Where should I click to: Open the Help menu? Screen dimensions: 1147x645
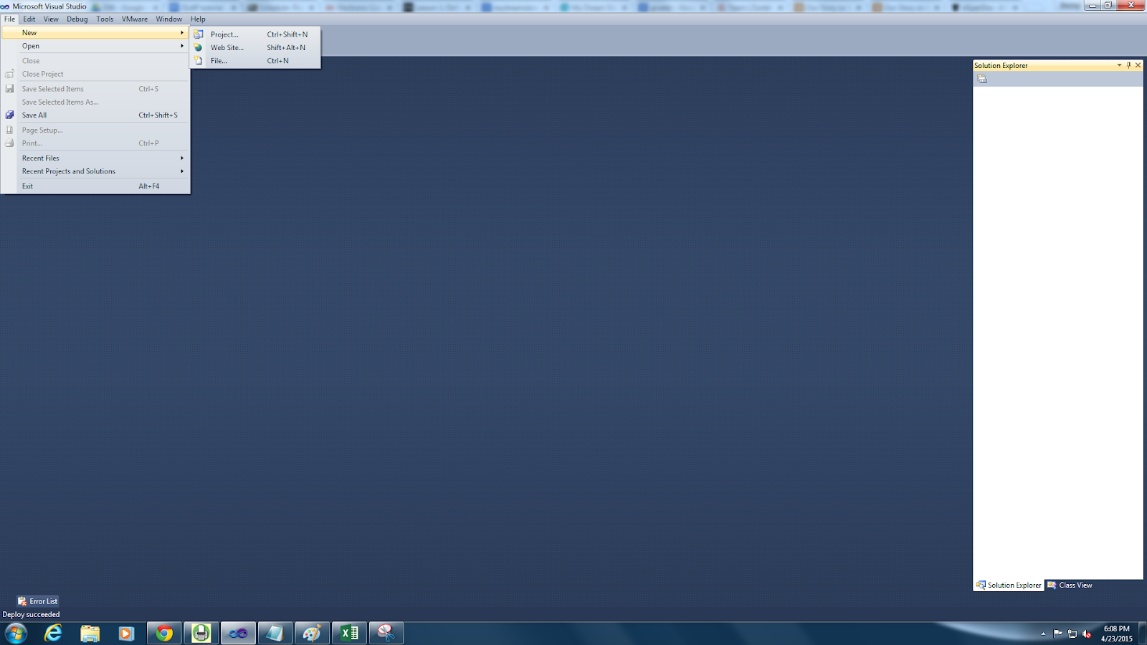click(x=198, y=19)
